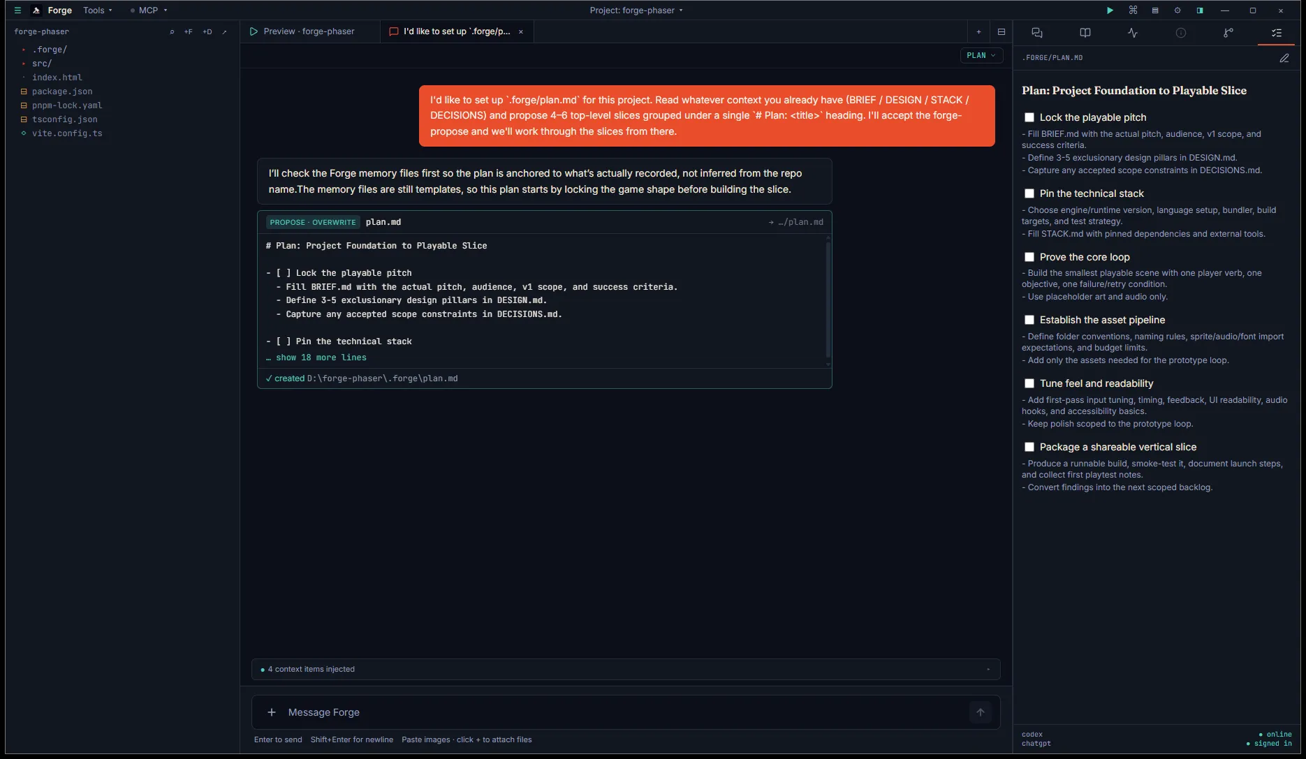This screenshot has height=759, width=1306.
Task: Click the plan.md filename in the proposal card
Action: tap(383, 222)
